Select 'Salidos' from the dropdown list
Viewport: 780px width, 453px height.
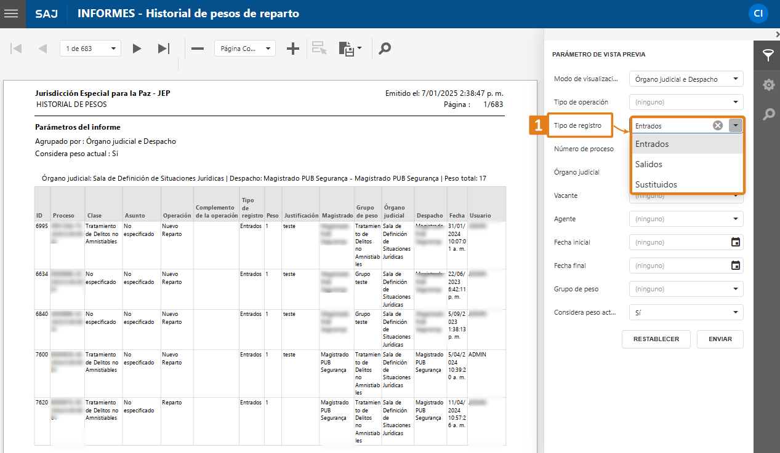tap(687, 164)
